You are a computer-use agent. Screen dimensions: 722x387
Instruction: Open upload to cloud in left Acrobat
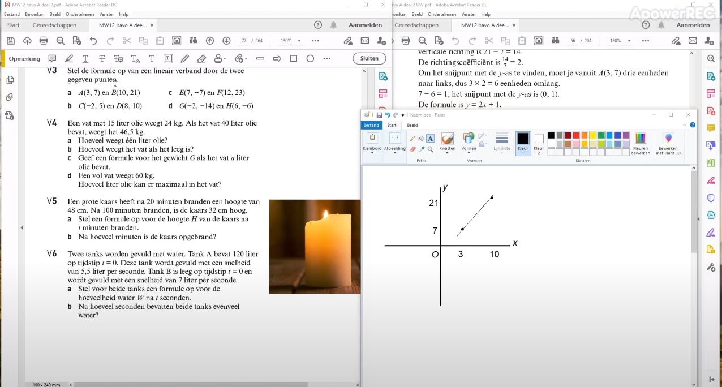(27, 41)
